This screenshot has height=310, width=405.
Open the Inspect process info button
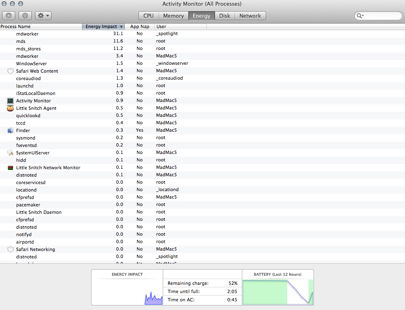click(x=25, y=16)
